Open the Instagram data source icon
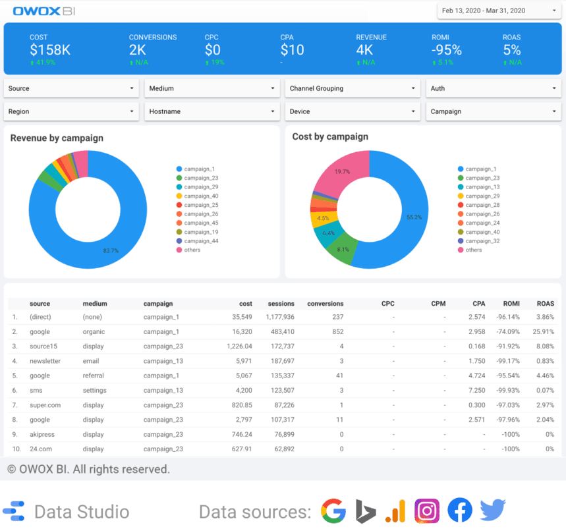566x531 pixels. pos(427,511)
